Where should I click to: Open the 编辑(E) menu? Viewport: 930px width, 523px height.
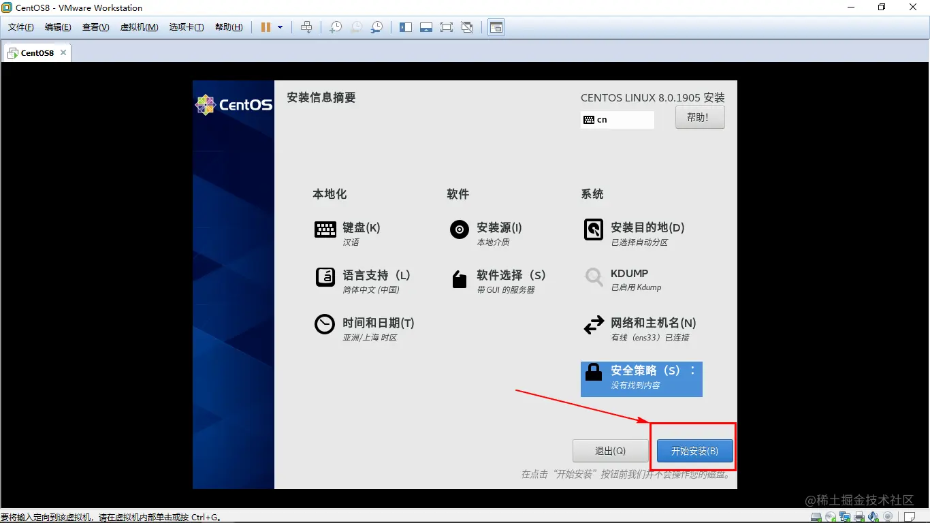58,27
